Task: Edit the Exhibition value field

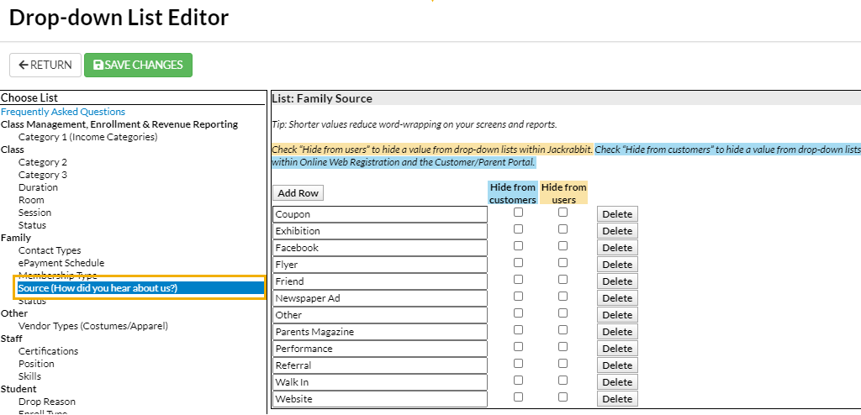Action: pyautogui.click(x=380, y=231)
